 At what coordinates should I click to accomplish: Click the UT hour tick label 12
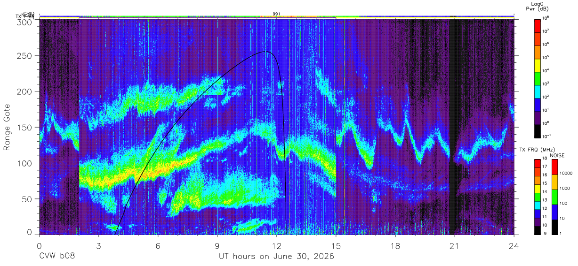pos(277,246)
